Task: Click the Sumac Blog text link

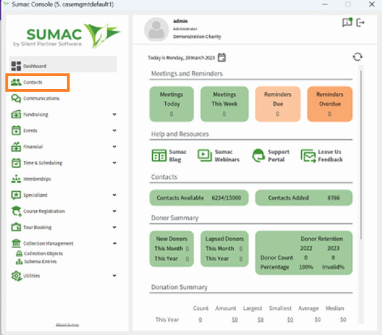Action: (x=178, y=155)
